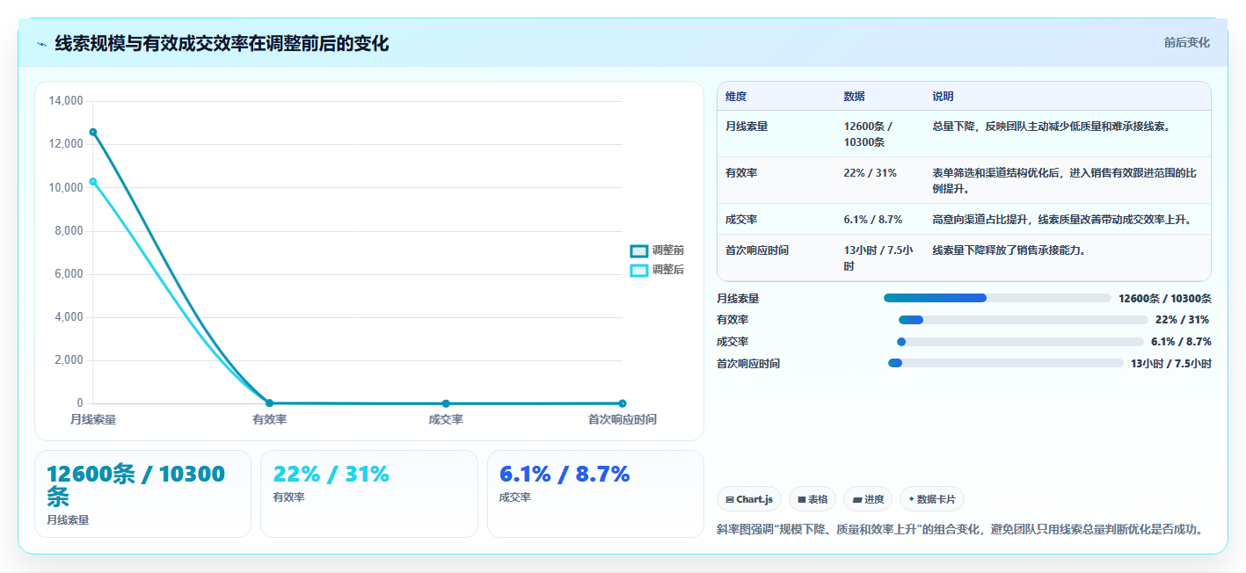Click the 月线索量 data card
Image resolution: width=1246 pixels, height=573 pixels.
pyautogui.click(x=142, y=494)
